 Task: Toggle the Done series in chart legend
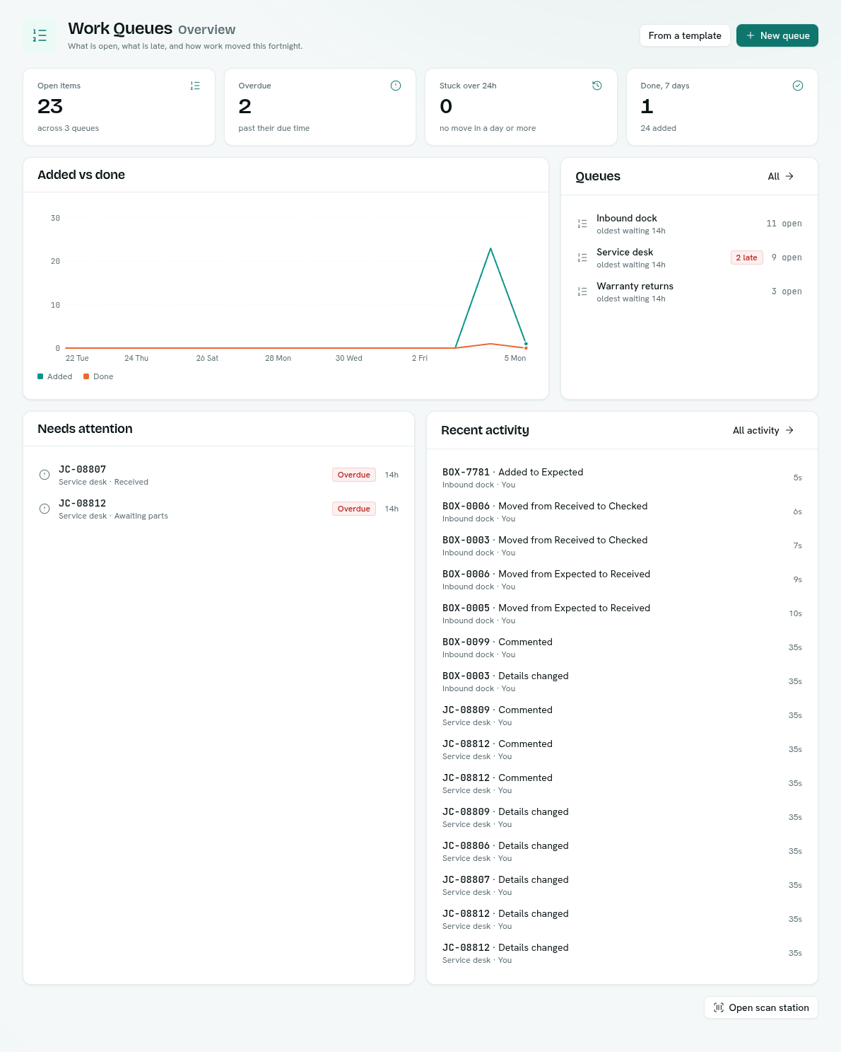click(98, 376)
